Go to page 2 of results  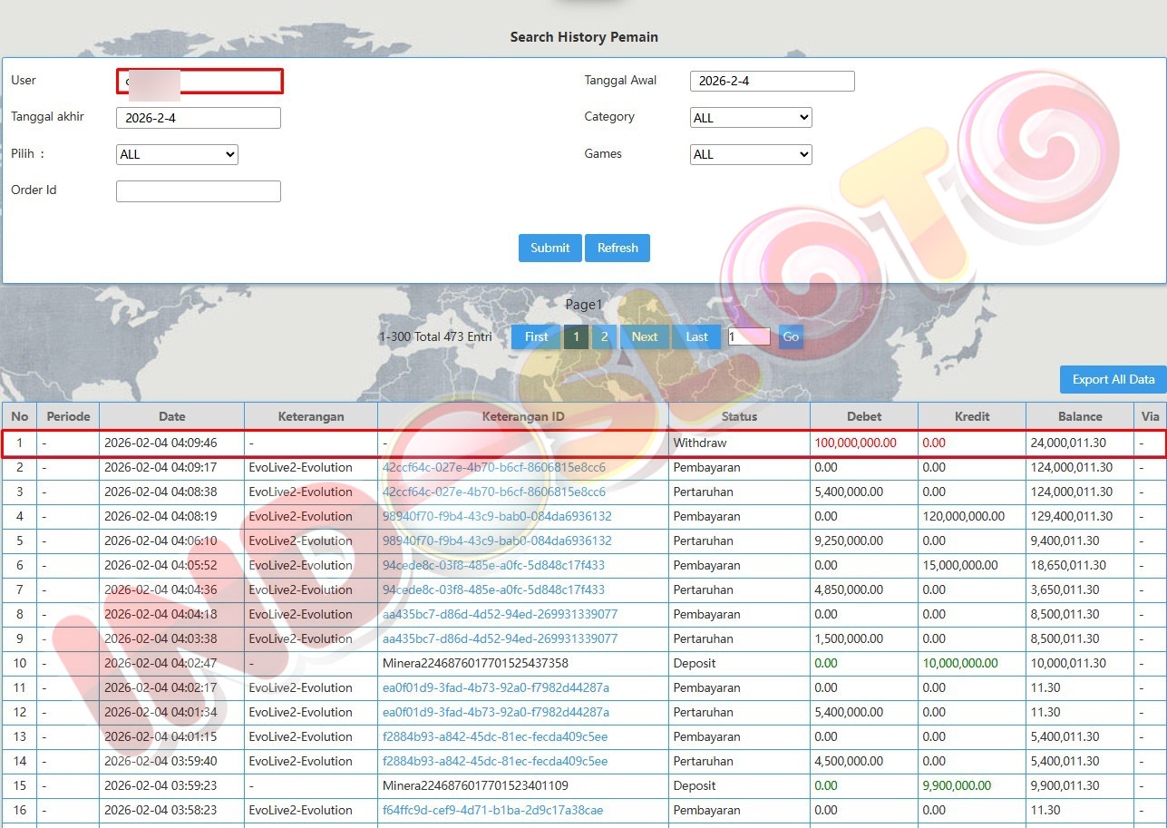tap(604, 336)
